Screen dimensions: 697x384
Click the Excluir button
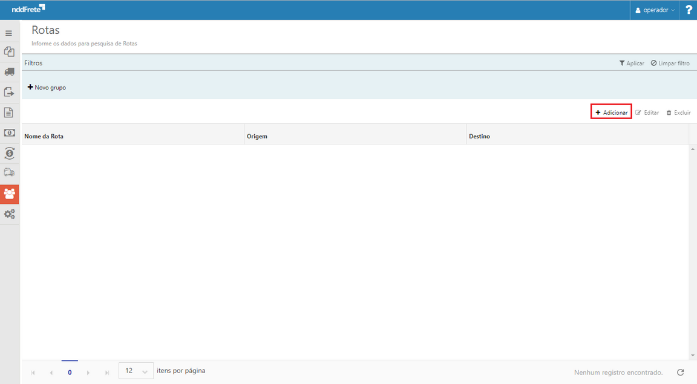pos(678,112)
